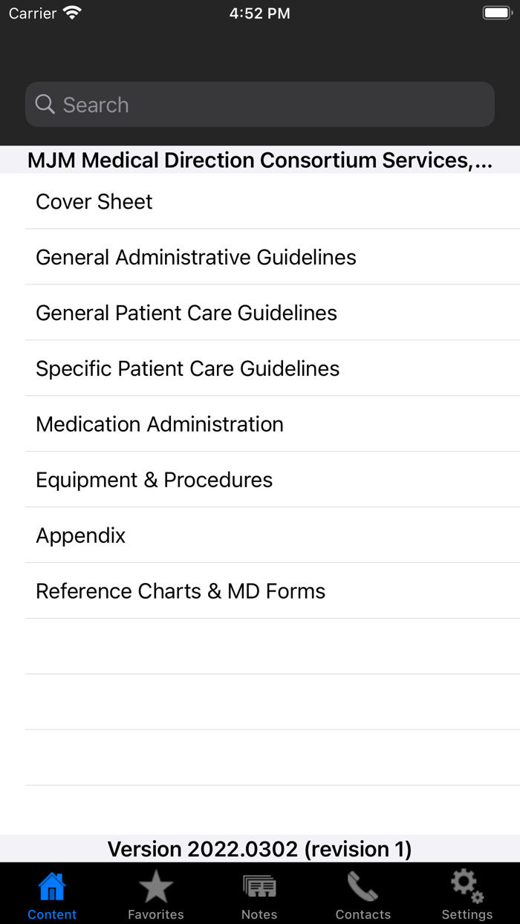Screen dimensions: 520x924
Task: Tap the MJM Medical Direction Consortium header
Action: 259,160
